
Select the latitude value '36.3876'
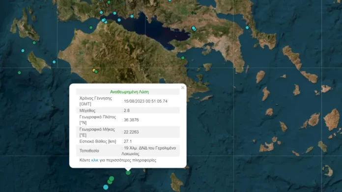(131, 120)
